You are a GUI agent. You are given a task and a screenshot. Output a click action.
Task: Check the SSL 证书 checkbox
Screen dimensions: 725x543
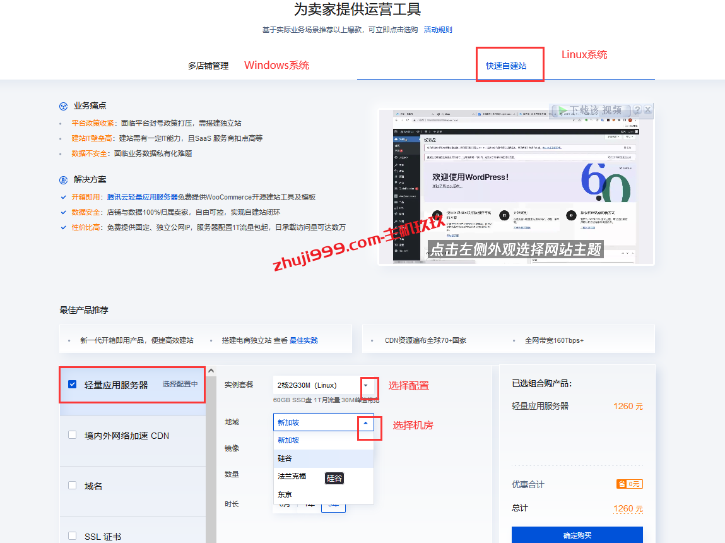pos(72,535)
